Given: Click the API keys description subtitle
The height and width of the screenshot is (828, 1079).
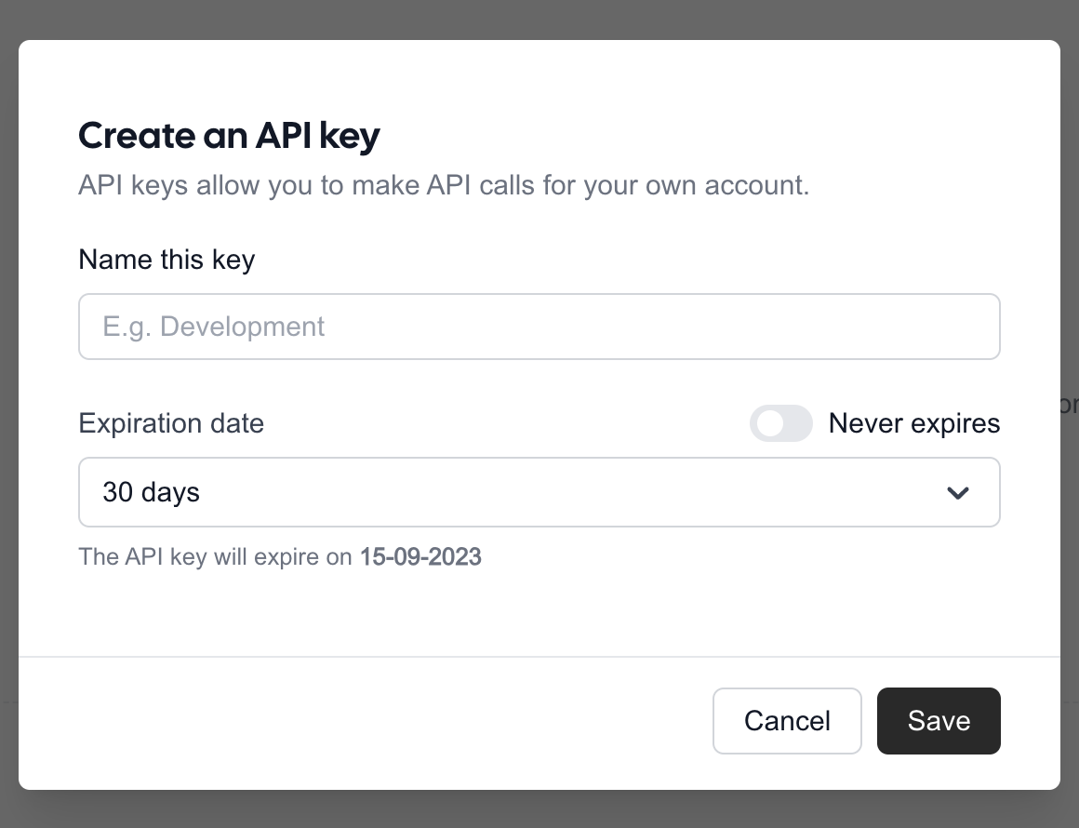Looking at the screenshot, I should (444, 185).
